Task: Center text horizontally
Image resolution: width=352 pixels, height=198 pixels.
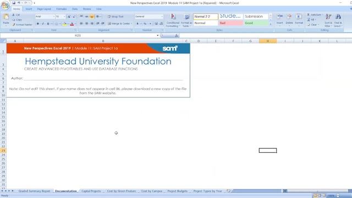Action: click(x=86, y=24)
